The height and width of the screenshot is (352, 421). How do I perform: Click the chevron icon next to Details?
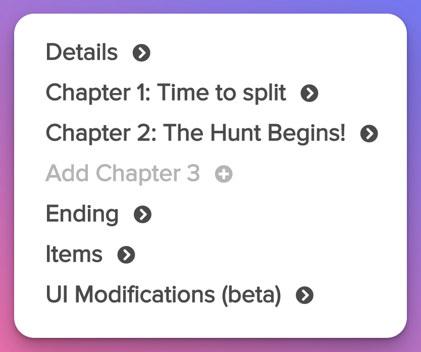pos(141,53)
